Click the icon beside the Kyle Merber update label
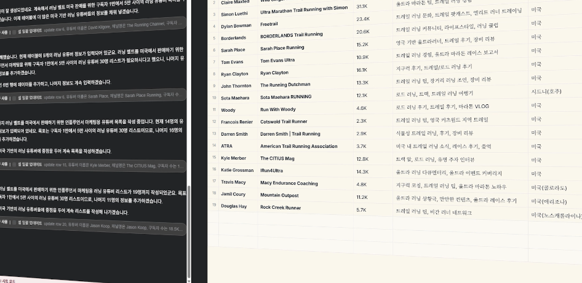Screen dimensions: 582x283 coord(20,165)
